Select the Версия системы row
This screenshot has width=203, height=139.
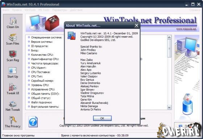pos(40,42)
